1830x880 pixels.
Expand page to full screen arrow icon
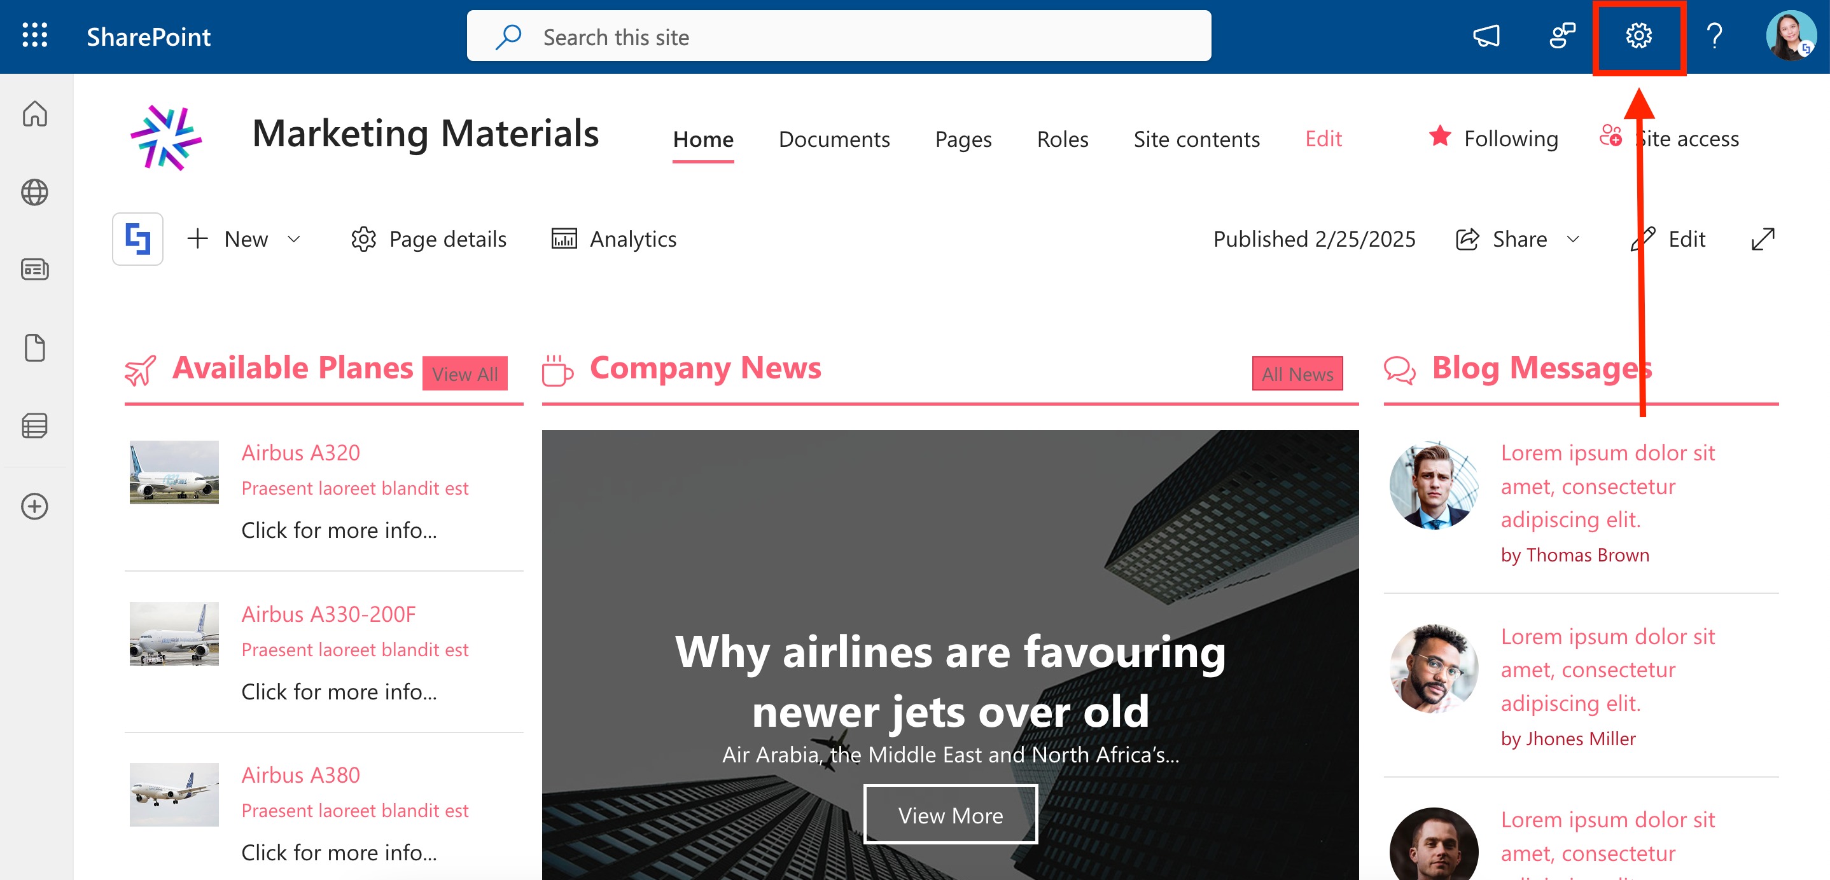click(x=1763, y=240)
